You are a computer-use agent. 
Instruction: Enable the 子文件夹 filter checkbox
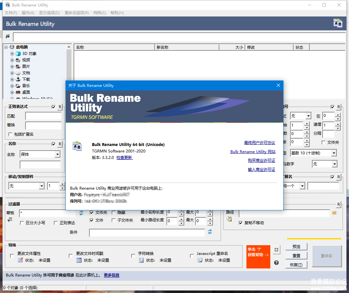(114, 220)
